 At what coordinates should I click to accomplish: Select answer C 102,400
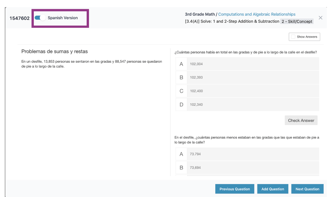tap(247, 91)
